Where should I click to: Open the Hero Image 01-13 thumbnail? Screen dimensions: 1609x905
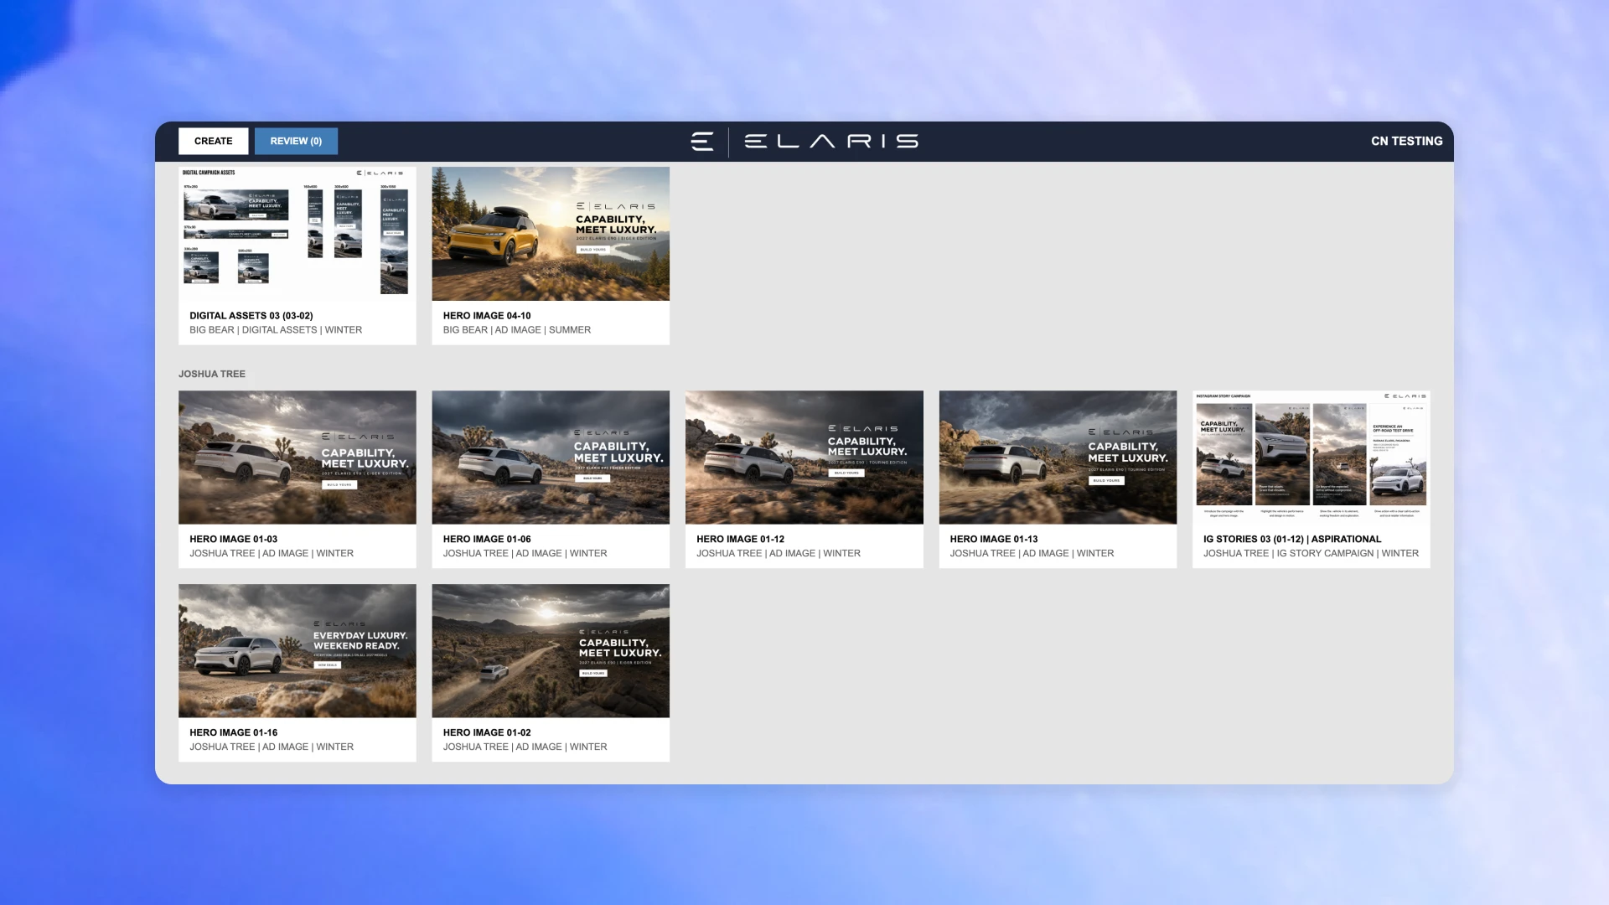coord(1058,457)
